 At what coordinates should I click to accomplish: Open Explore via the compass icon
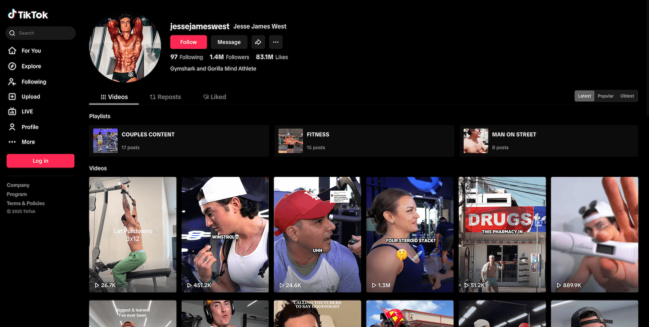click(13, 66)
